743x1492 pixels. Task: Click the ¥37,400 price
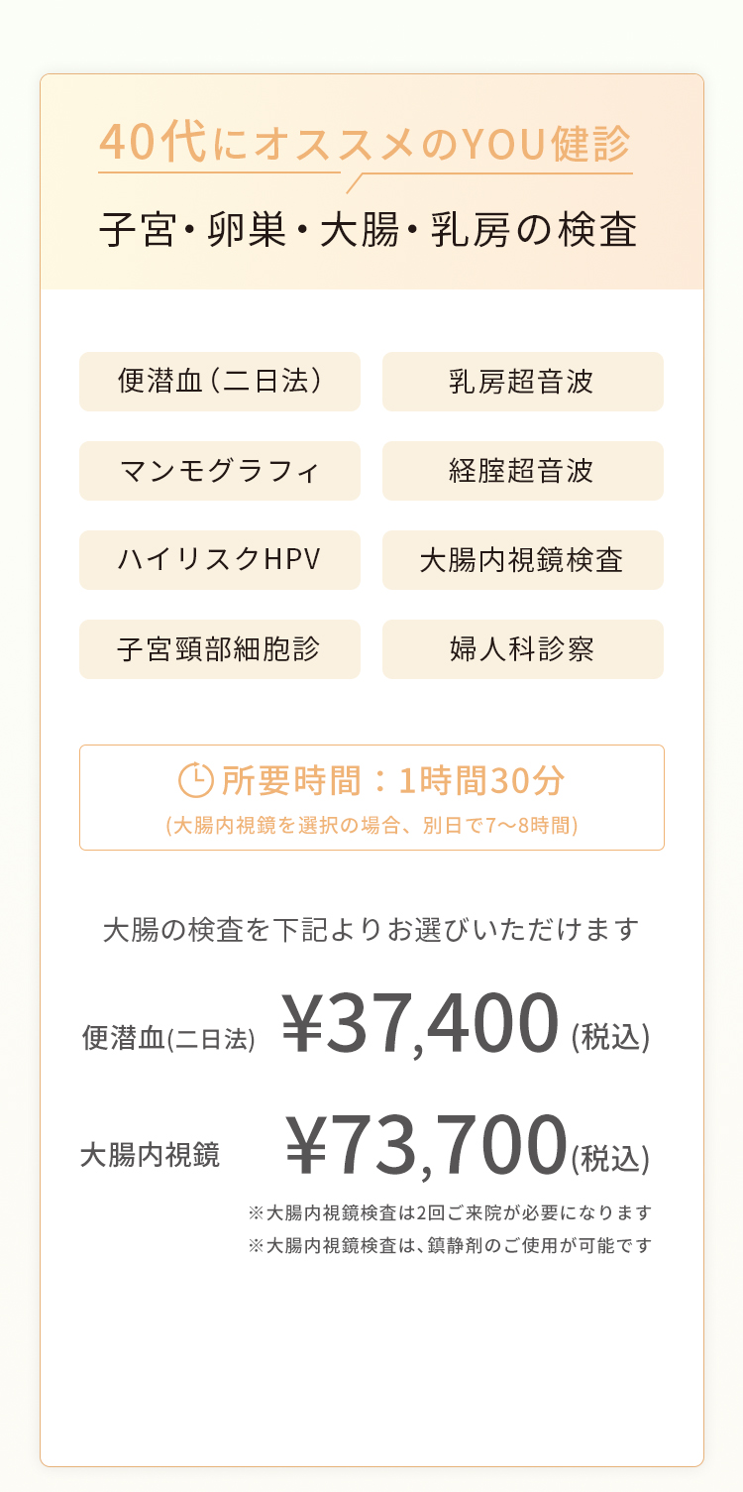point(421,1022)
